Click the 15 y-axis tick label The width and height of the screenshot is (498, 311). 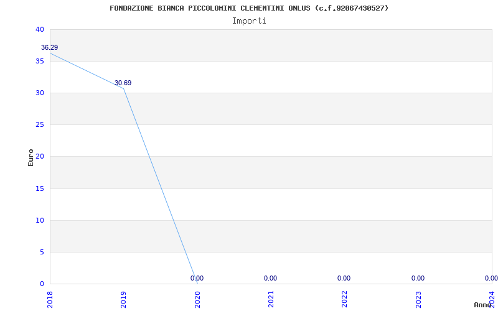[x=40, y=188]
